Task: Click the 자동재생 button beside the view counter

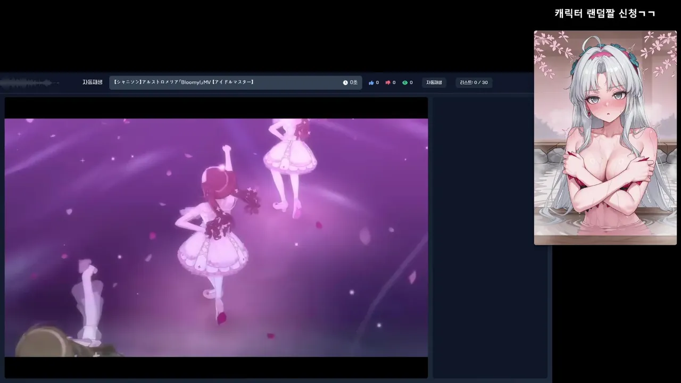Action: coord(434,83)
